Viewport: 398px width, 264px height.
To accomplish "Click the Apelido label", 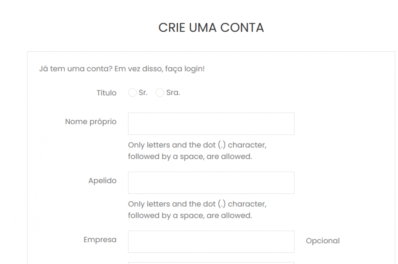I will 102,181.
